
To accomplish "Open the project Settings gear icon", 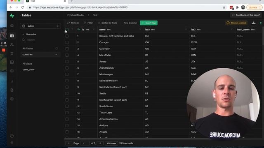I will (12, 99).
